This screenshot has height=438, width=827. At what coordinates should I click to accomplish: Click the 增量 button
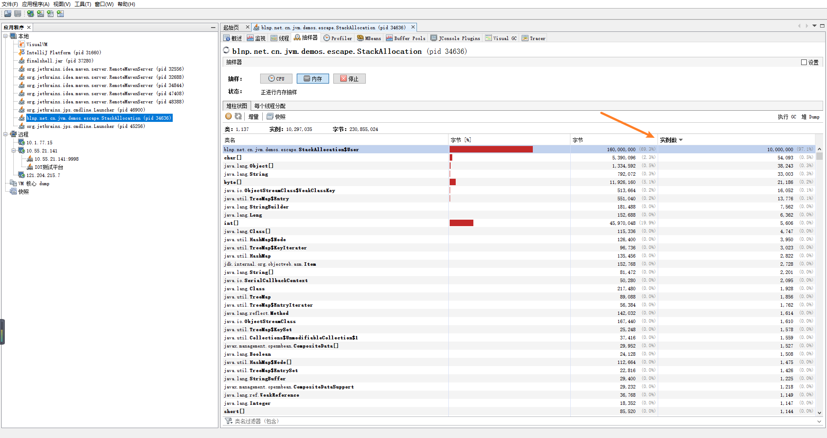253,117
